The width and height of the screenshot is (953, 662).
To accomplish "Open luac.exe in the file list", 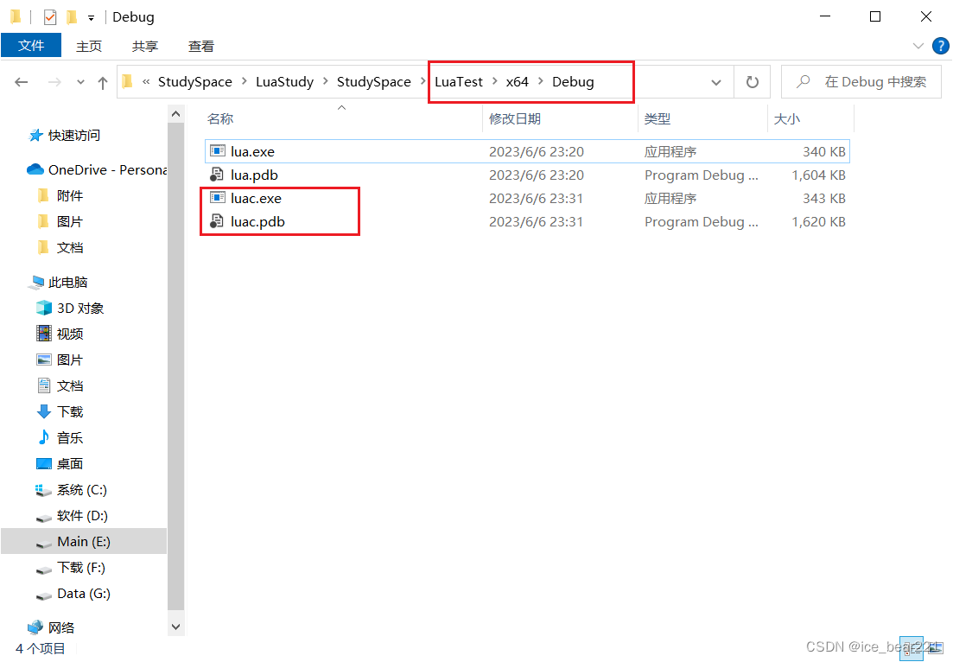I will (254, 198).
